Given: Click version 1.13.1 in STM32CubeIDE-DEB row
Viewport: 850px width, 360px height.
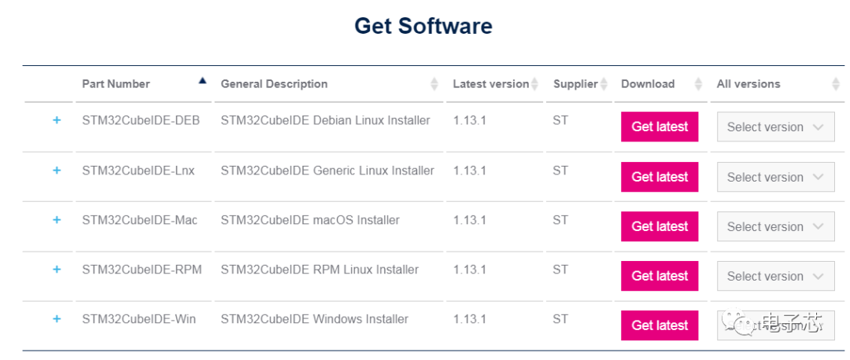Looking at the screenshot, I should click(x=469, y=120).
